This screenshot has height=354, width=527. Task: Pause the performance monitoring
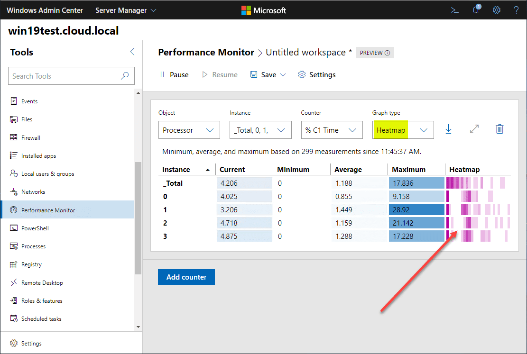click(174, 75)
